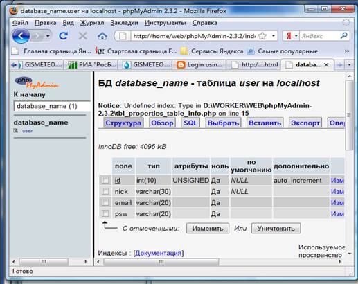Switch to the Вставить tab
The image size is (358, 284).
tap(265, 123)
